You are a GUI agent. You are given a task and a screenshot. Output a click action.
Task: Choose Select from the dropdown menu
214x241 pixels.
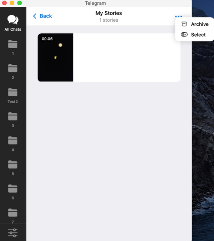[x=198, y=34]
